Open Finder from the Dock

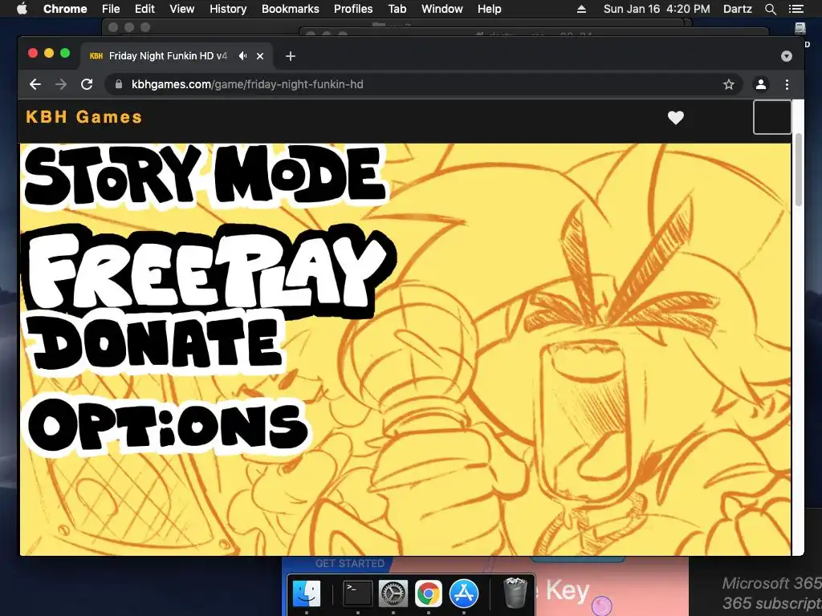point(306,594)
